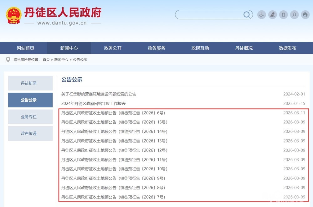Go to 网站首页 in the navigation bar
The width and height of the screenshot is (313, 207).
[25, 48]
